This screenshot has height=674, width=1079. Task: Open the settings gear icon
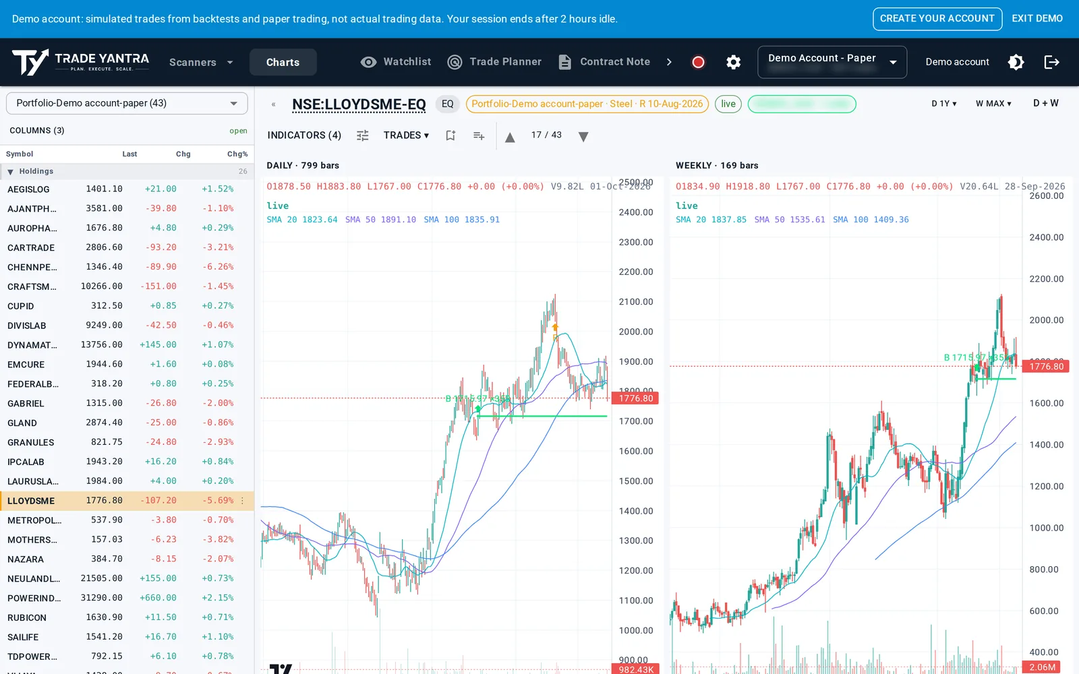[x=734, y=62]
